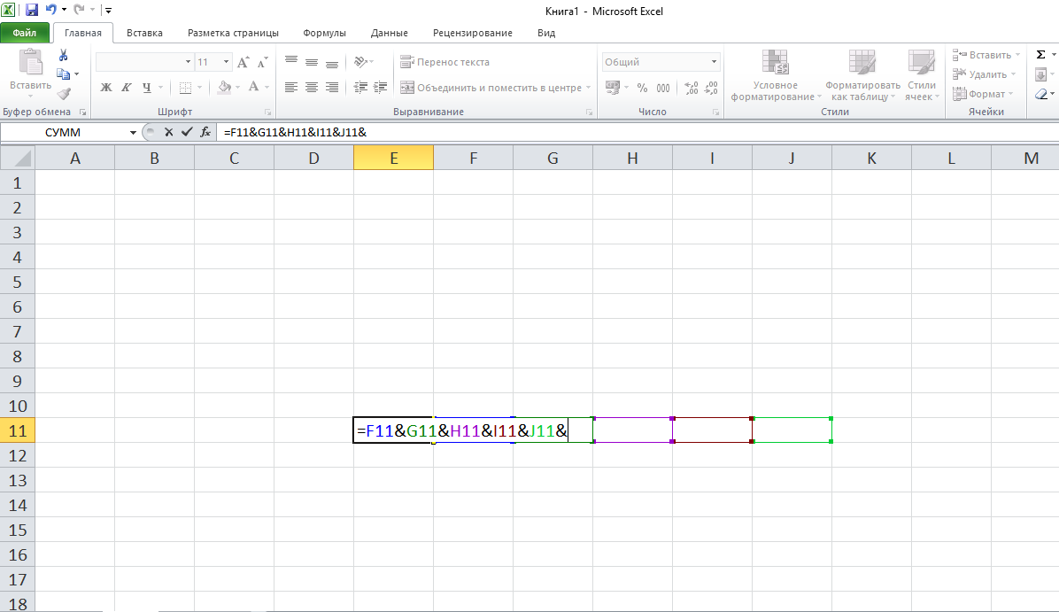The height and width of the screenshot is (612, 1059).
Task: Click the Undo arrow in Quick Access
Action: click(x=50, y=10)
